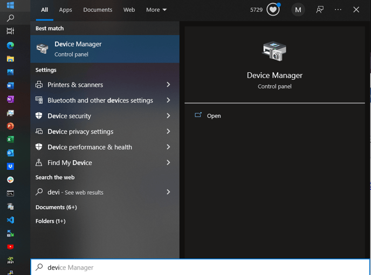Open the Windows Start button
The width and height of the screenshot is (371, 275).
[10, 5]
